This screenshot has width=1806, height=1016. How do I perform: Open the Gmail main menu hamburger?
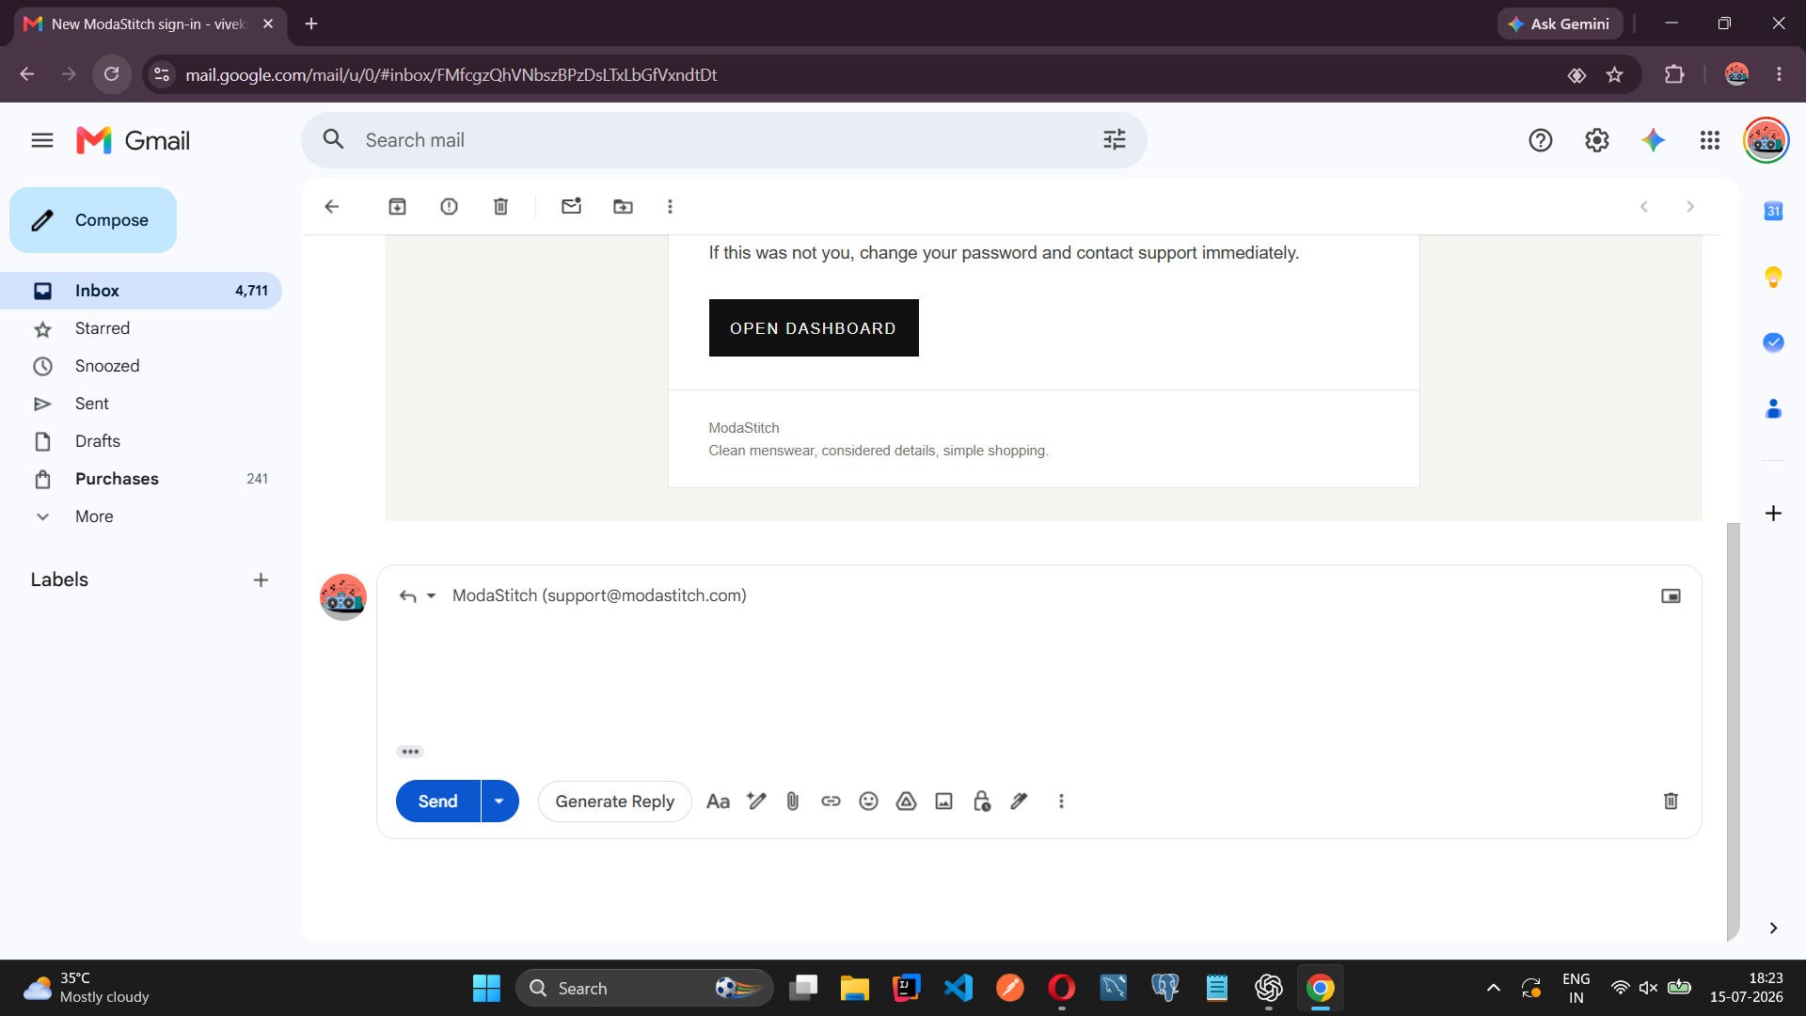click(42, 140)
